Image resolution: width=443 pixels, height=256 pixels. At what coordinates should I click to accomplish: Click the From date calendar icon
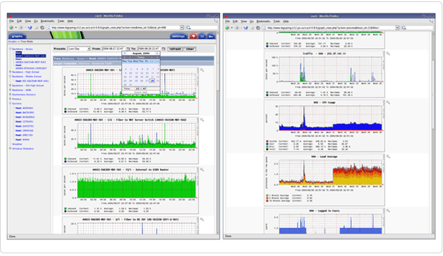(128, 49)
